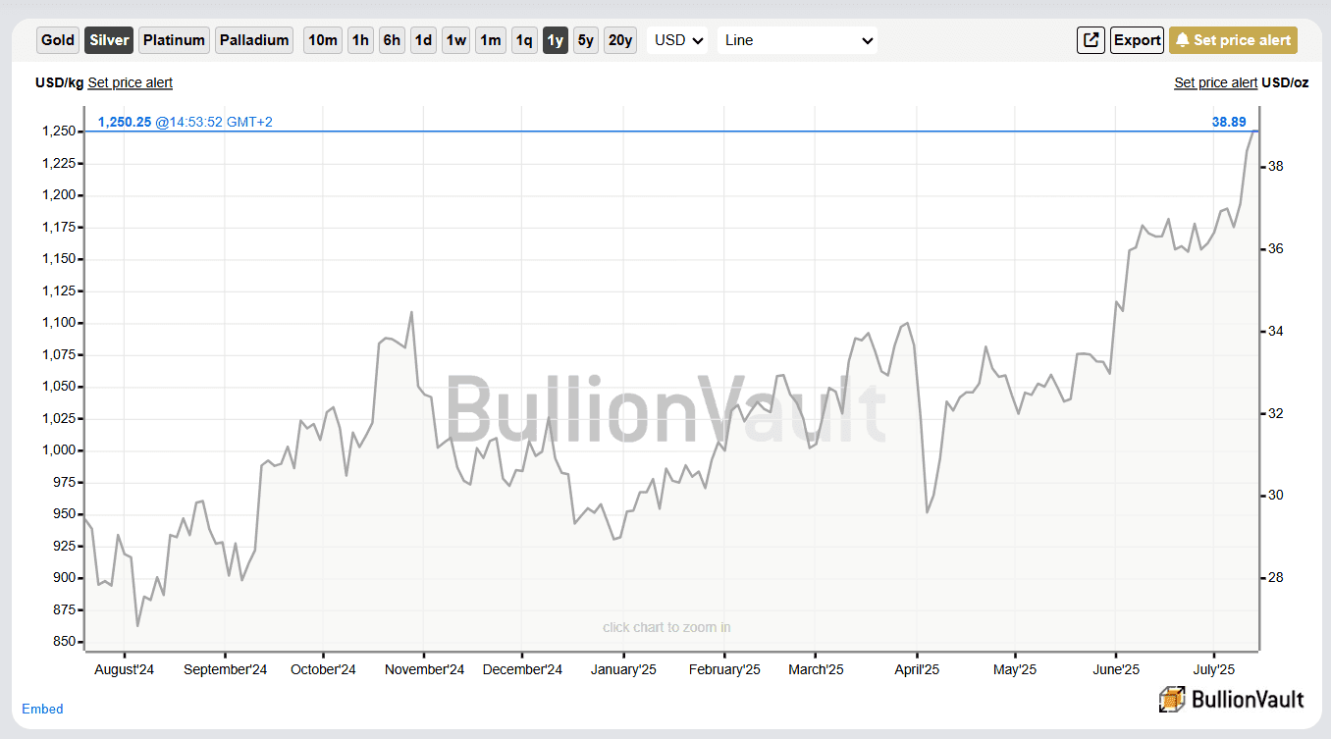Open the Embed link
The image size is (1331, 739).
pyautogui.click(x=42, y=709)
